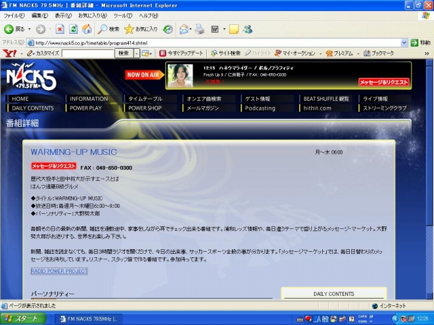Click red メッセージ&リクエスト button beside FAX number
Viewport: 434px width, 325px height.
tap(54, 166)
